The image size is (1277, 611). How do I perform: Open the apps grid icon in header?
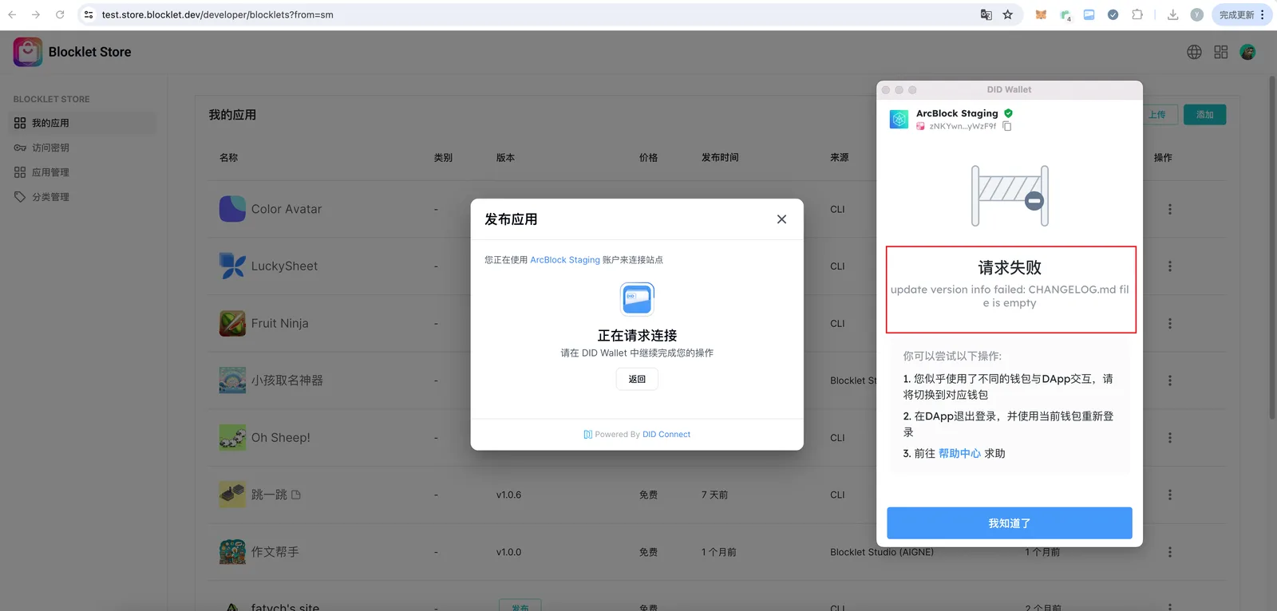tap(1221, 52)
